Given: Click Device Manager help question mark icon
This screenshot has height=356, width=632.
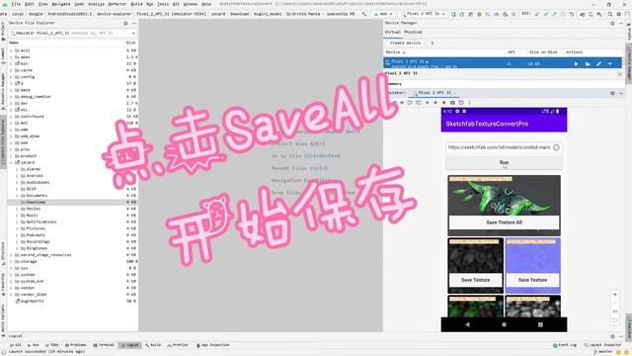Looking at the screenshot, I should click(x=433, y=44).
